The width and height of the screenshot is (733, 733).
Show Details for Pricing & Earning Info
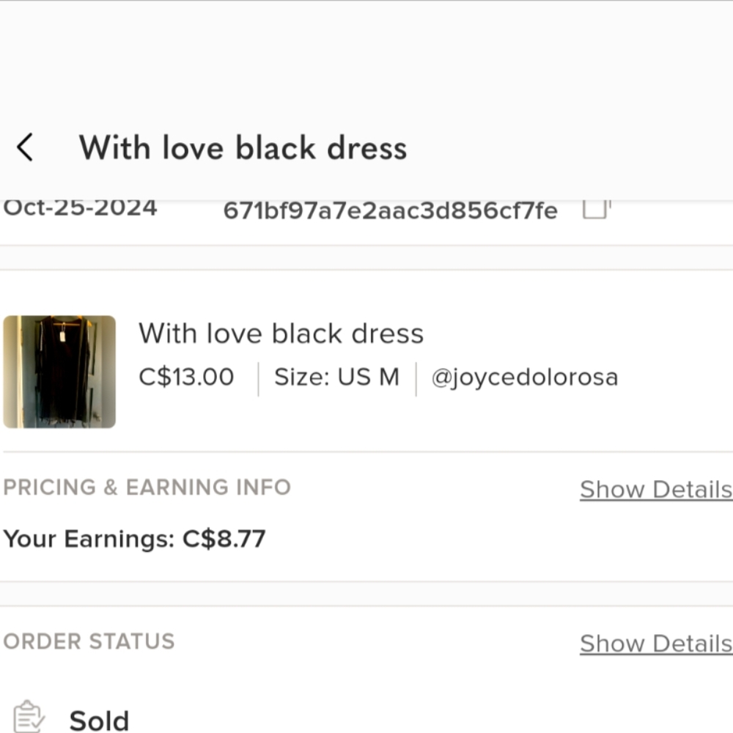(x=656, y=490)
